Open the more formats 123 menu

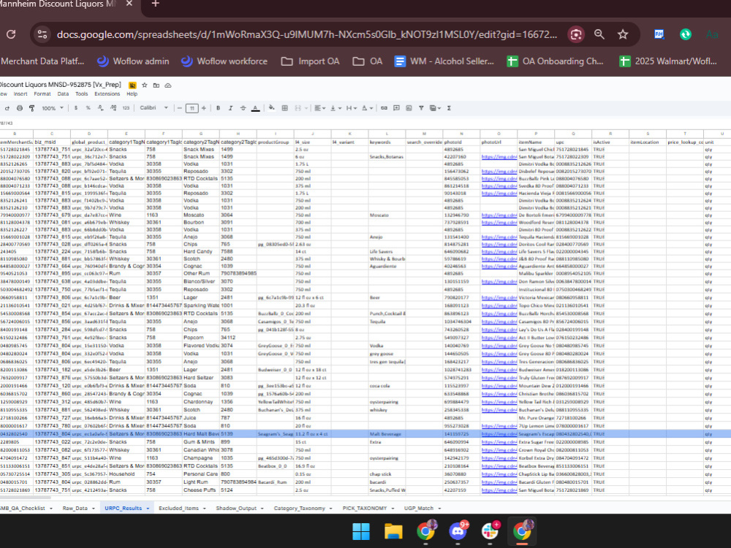(x=126, y=108)
